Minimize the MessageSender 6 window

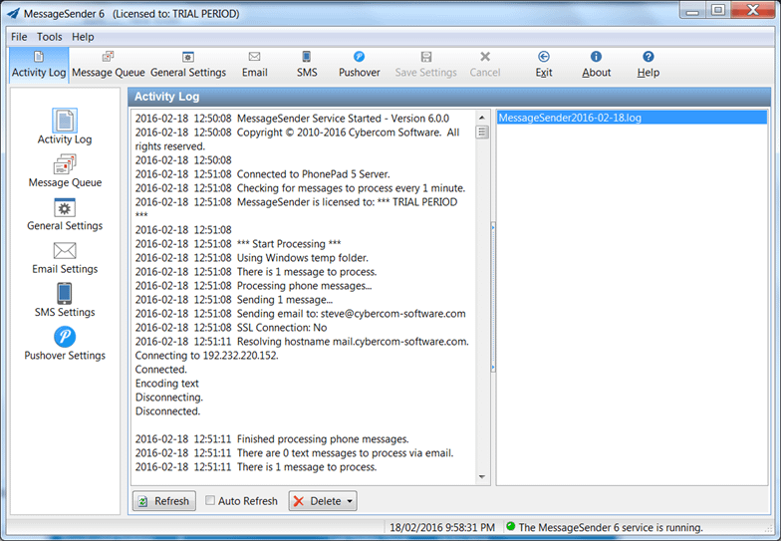point(691,11)
